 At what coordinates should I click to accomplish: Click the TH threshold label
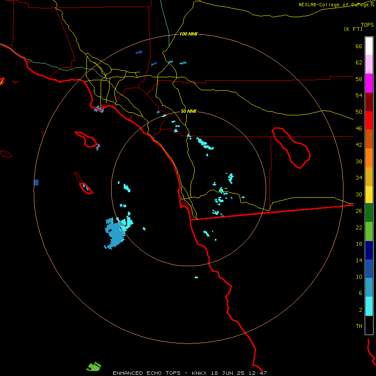(359, 326)
